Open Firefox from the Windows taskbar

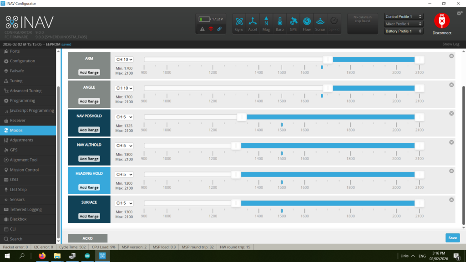(42, 256)
